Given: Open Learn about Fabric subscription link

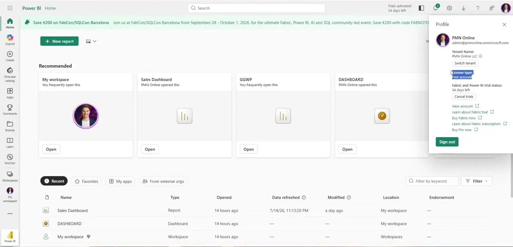Looking at the screenshot, I should (x=479, y=124).
